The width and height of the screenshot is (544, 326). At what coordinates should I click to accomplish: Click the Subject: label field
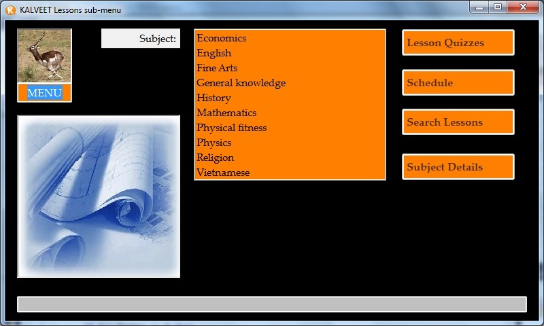141,39
